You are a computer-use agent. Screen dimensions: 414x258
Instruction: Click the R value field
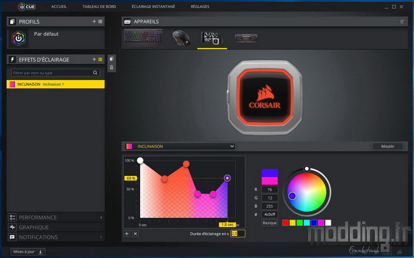270,189
